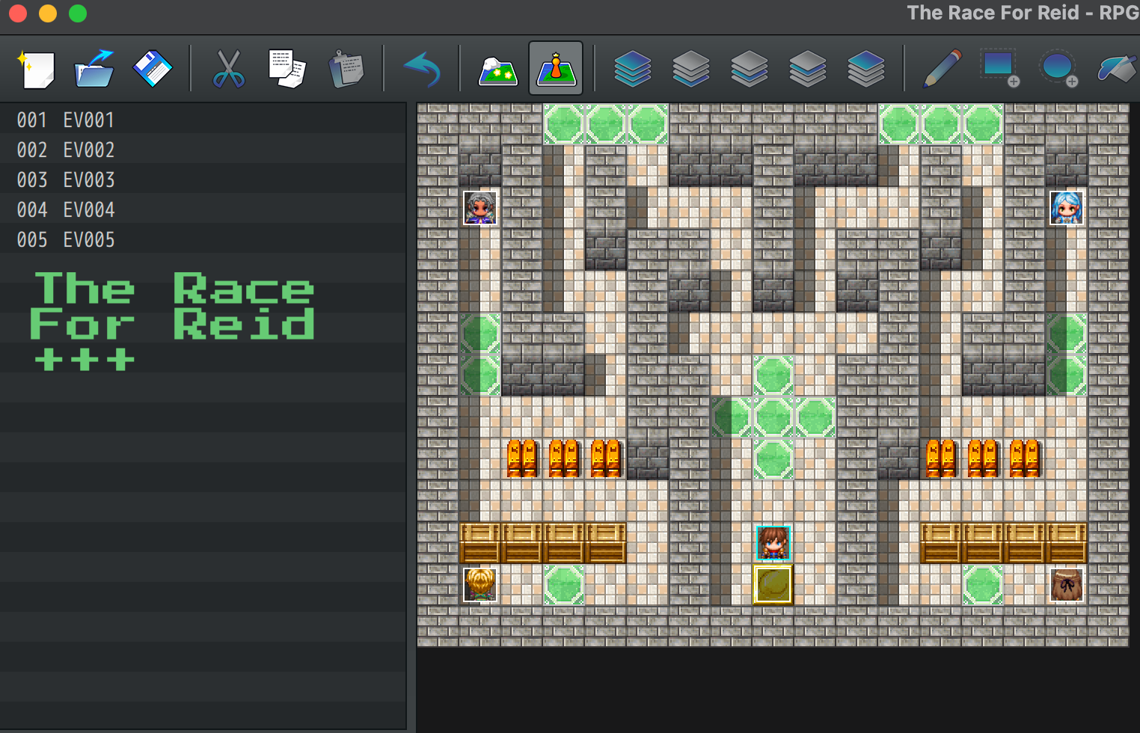Create a new project with the New icon

point(37,69)
